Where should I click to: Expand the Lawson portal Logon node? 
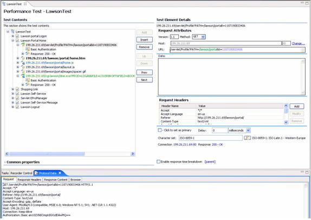coord(12,36)
